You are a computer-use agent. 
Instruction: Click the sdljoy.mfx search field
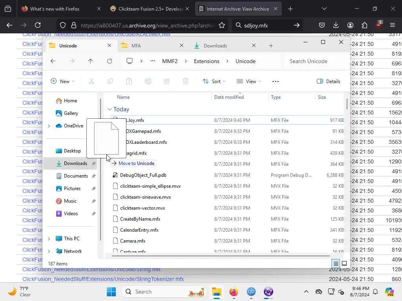pyautogui.click(x=267, y=25)
